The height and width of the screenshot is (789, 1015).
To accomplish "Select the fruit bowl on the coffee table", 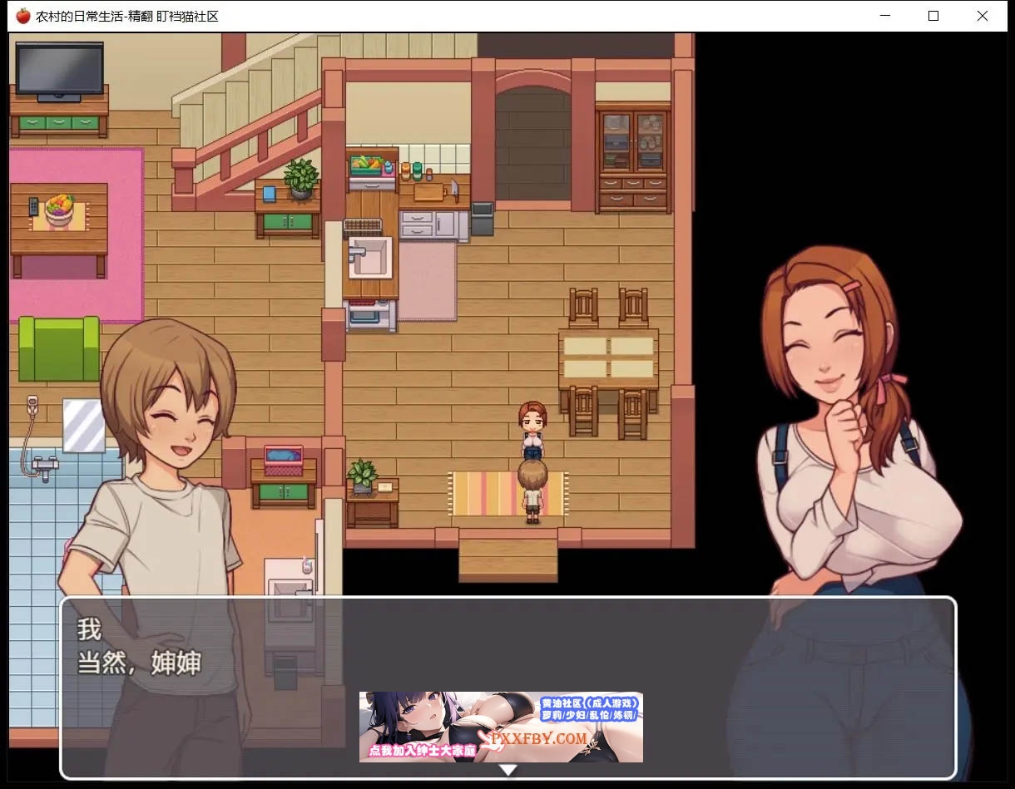I will 60,208.
